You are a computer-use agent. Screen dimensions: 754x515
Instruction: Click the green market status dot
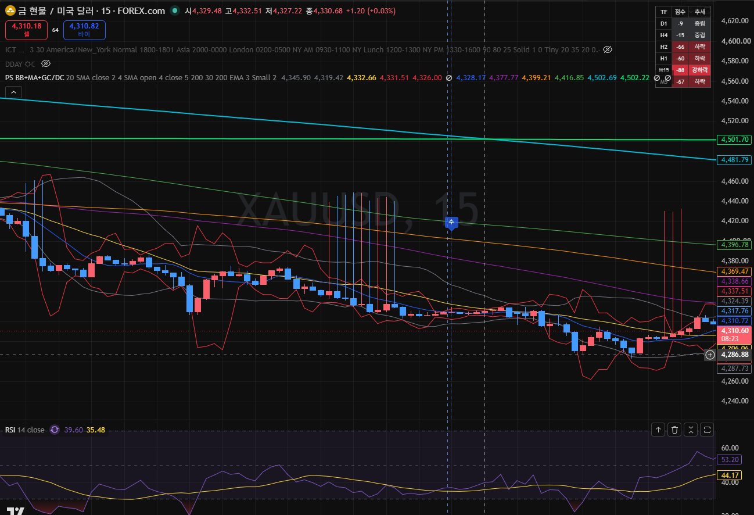pos(175,11)
